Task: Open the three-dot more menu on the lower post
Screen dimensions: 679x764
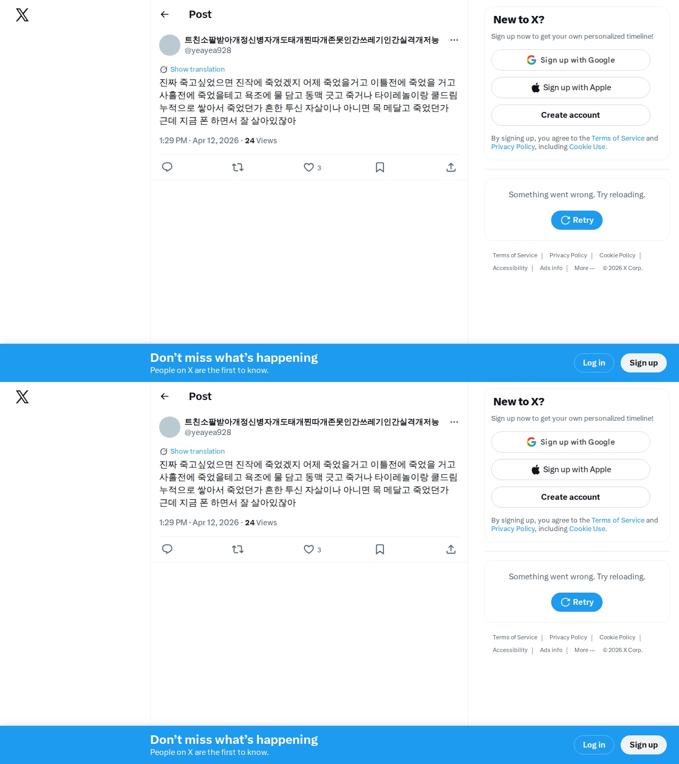Action: click(x=454, y=422)
